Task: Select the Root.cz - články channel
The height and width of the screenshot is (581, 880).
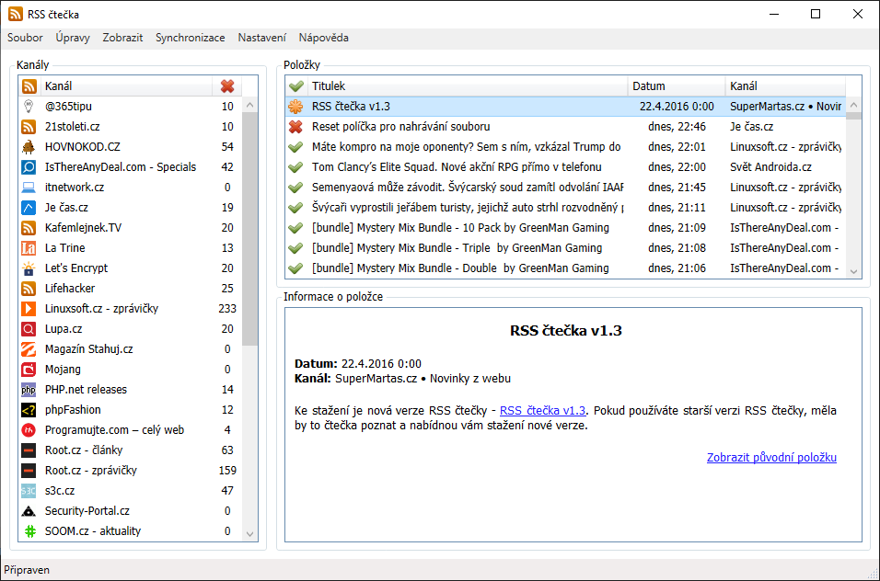Action: (84, 450)
